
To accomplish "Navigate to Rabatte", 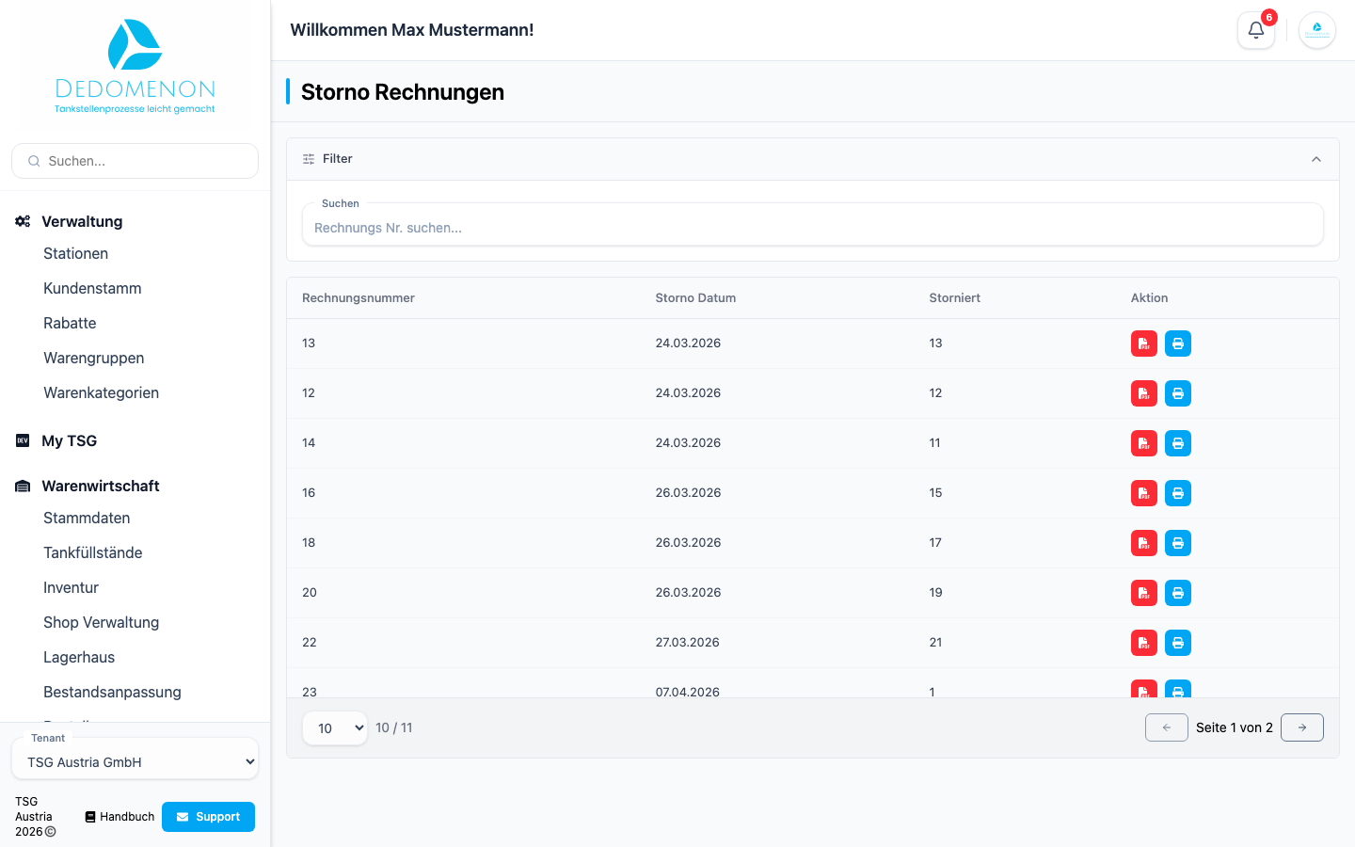I will [x=70, y=323].
